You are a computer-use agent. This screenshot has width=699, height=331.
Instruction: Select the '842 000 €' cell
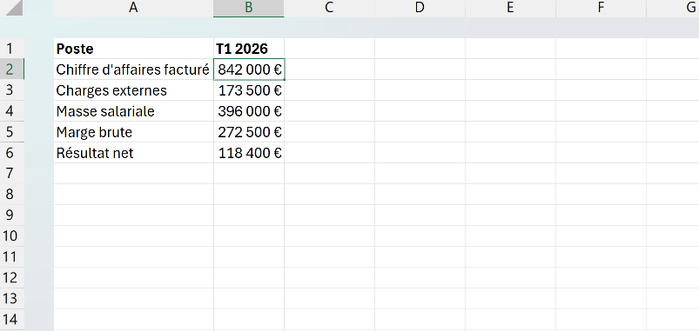[249, 70]
